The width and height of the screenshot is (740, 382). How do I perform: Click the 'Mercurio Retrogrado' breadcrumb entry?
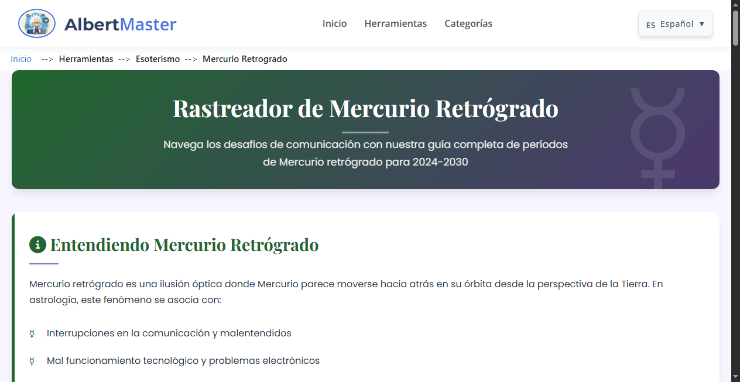tap(245, 59)
